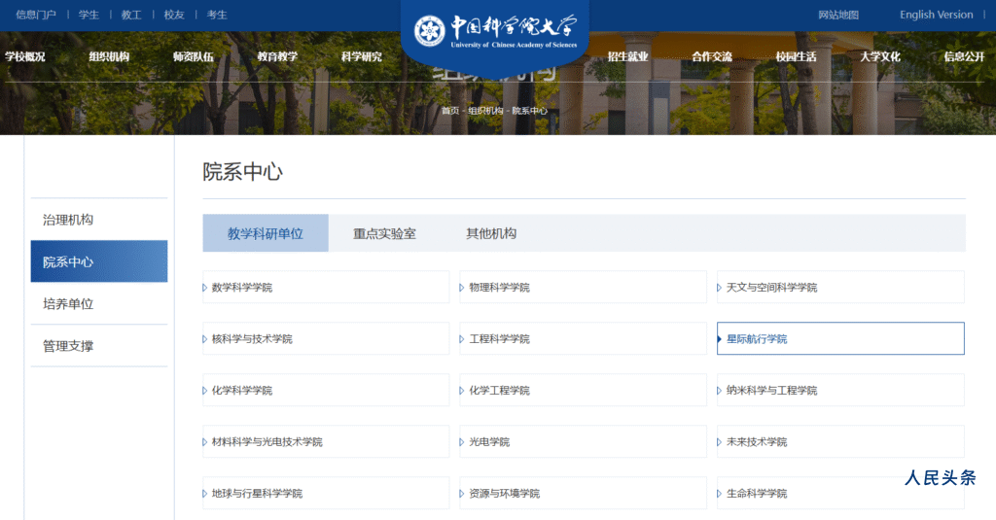Open the 组织机构 navigation menu
This screenshot has height=520, width=996.
pos(109,56)
